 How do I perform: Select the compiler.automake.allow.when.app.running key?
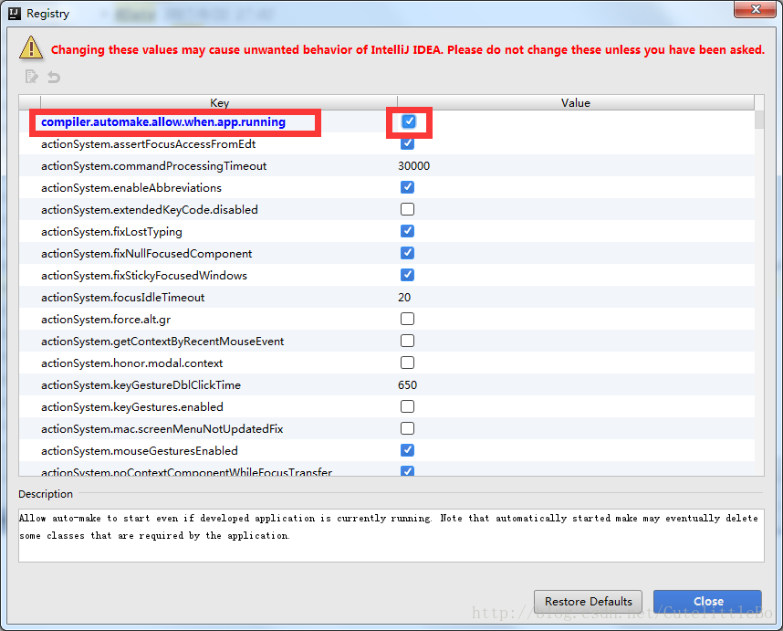[163, 122]
